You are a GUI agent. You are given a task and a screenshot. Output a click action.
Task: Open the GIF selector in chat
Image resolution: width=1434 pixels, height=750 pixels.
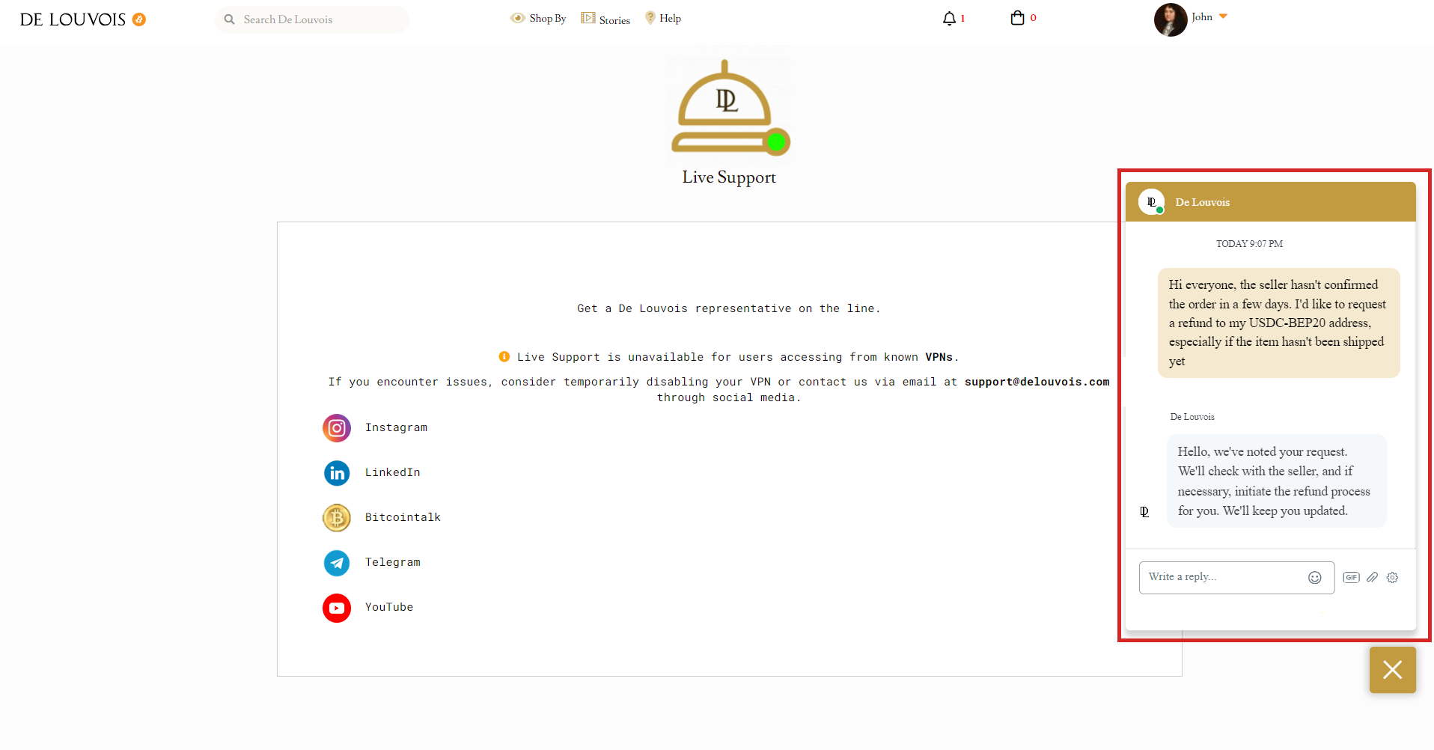(1351, 578)
